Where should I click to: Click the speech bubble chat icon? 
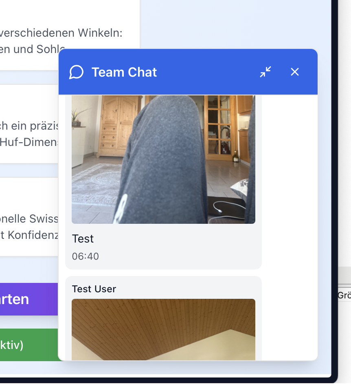pos(76,72)
